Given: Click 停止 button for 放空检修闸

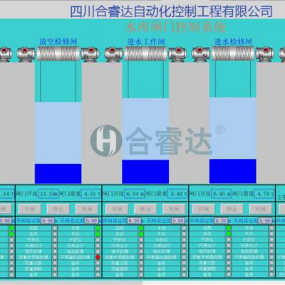Looking at the screenshot, I should [x=58, y=209].
